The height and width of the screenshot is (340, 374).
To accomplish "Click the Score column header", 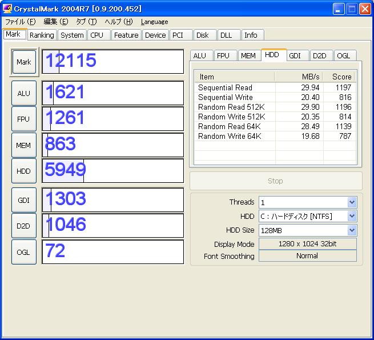I will click(339, 77).
